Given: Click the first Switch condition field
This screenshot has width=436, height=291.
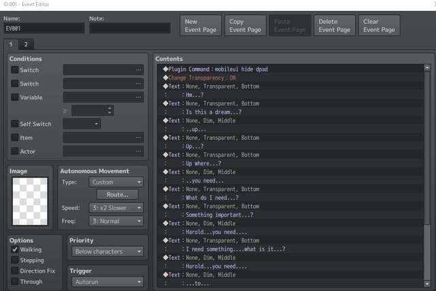Looking at the screenshot, I should 103,70.
